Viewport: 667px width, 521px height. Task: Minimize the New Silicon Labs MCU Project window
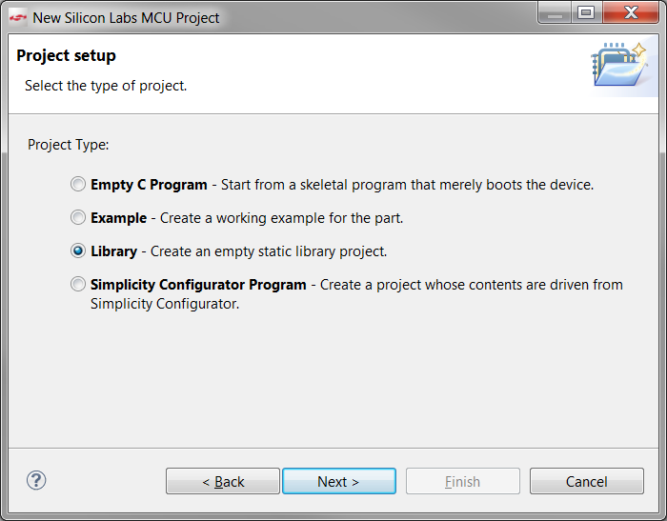coord(556,12)
